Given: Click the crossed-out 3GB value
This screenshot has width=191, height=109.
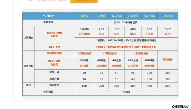Looking at the screenshot, I should pyautogui.click(x=116, y=29).
